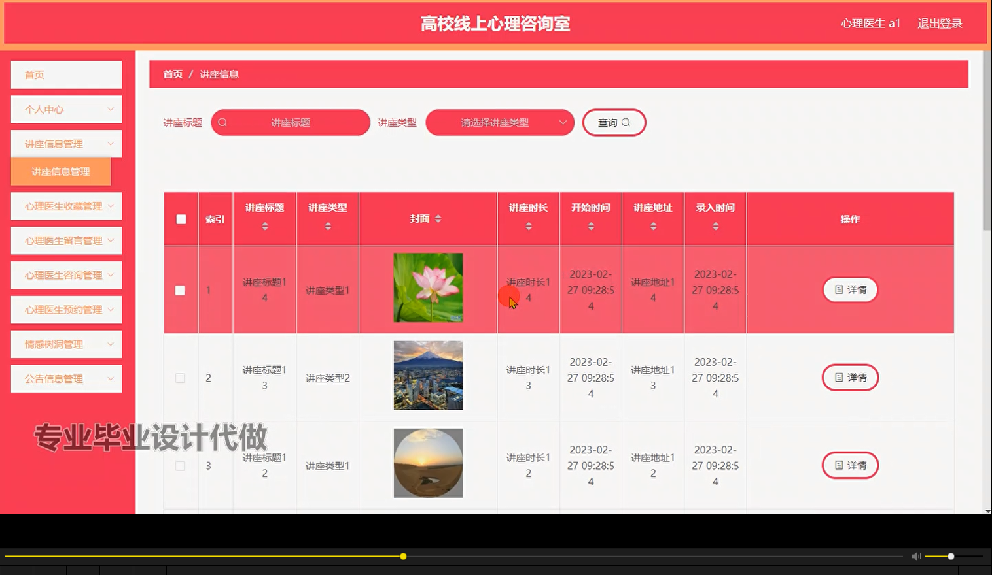This screenshot has width=992, height=575.
Task: Select 公告信息管理 in the sidebar
Action: [x=65, y=378]
